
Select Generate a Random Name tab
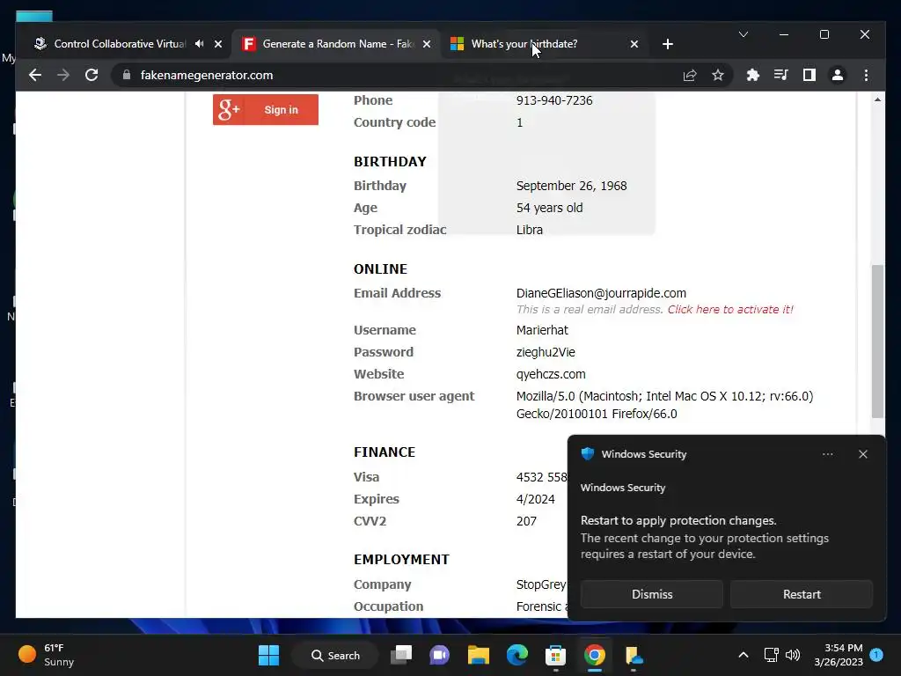[338, 44]
